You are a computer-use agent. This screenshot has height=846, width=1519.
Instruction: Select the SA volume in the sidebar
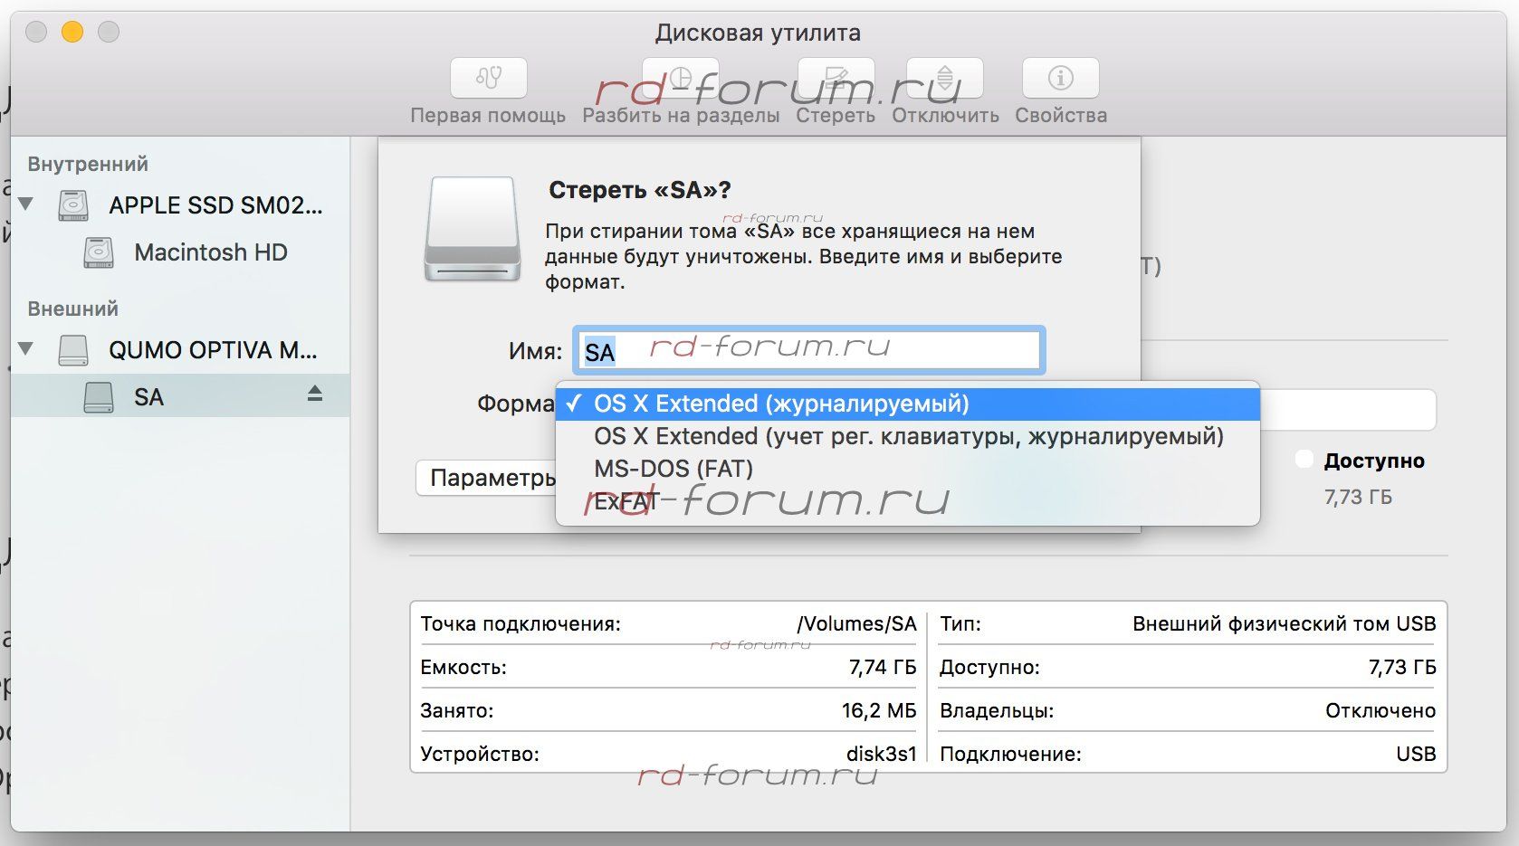(x=148, y=397)
